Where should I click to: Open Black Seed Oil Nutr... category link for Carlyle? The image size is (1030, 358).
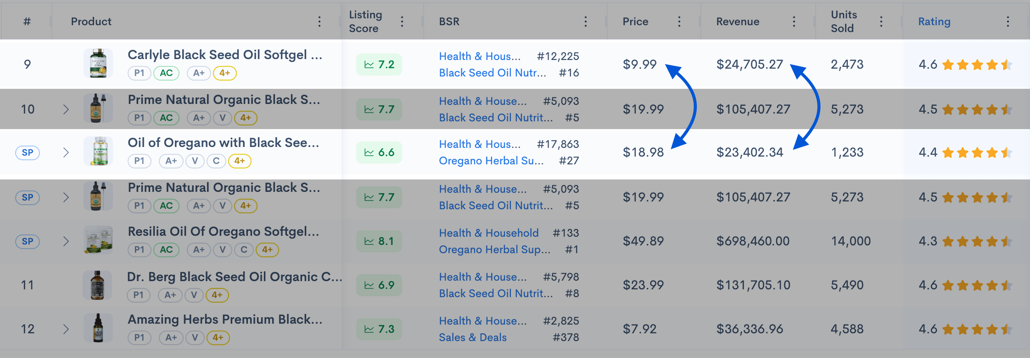point(492,73)
